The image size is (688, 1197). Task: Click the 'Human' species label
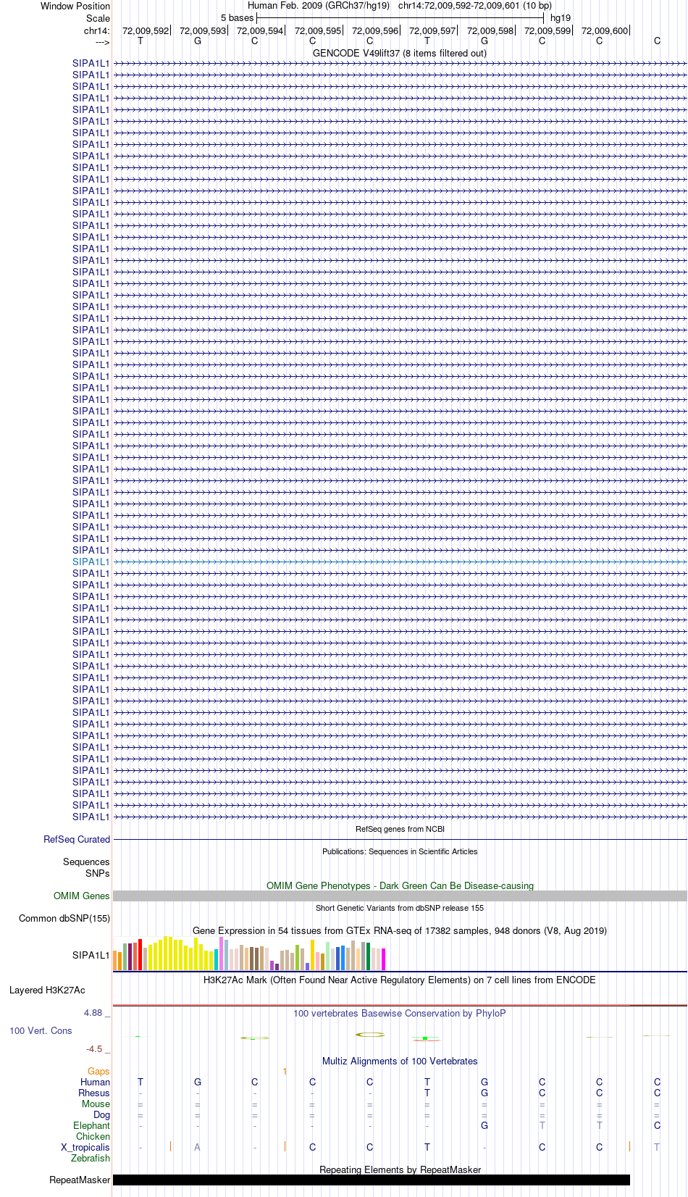(95, 1082)
